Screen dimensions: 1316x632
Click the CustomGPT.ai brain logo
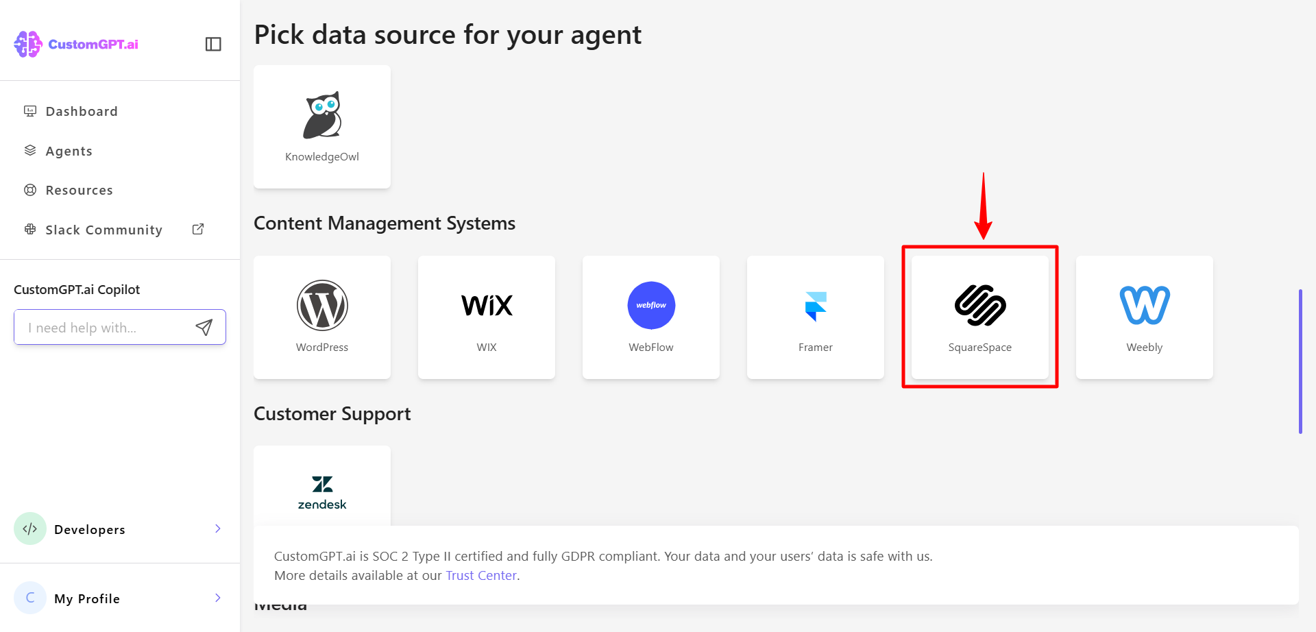[x=28, y=44]
